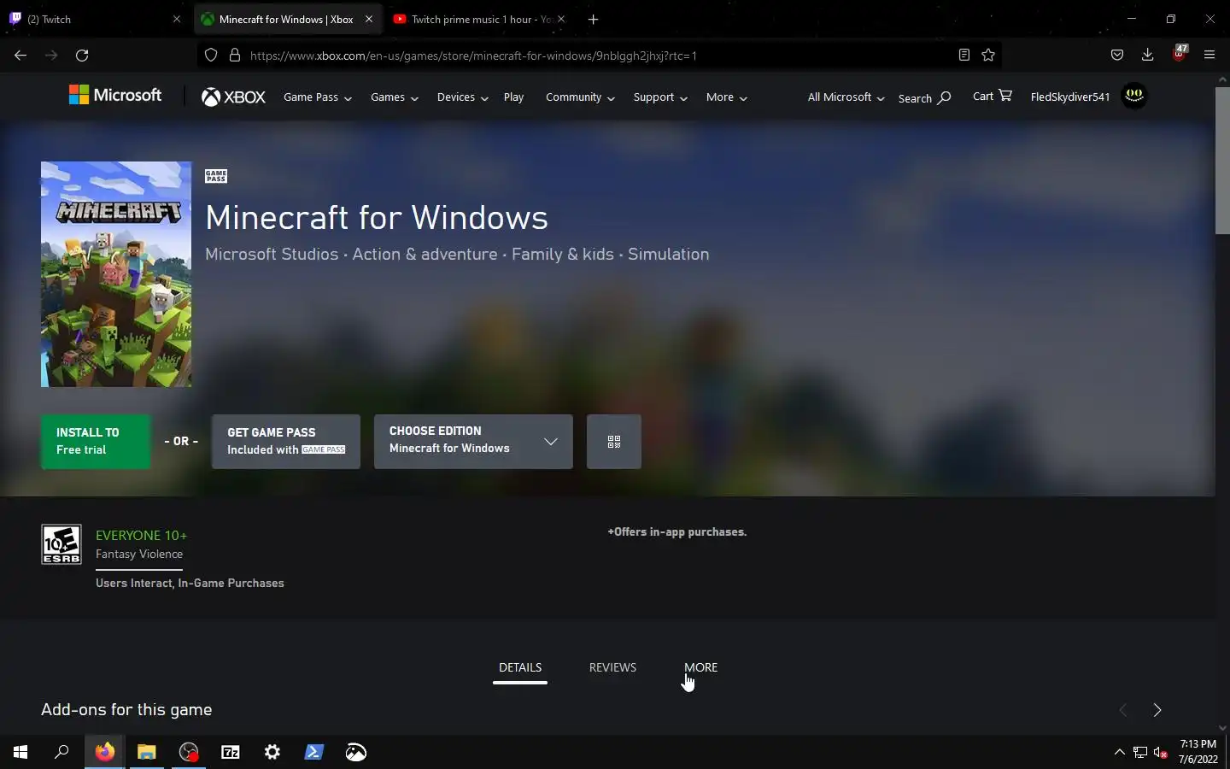Click the Minecraft box art thumbnail
The image size is (1230, 769).
click(116, 274)
